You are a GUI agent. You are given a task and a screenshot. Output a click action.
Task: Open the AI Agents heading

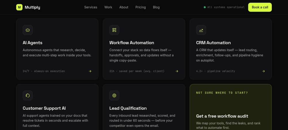(33, 43)
